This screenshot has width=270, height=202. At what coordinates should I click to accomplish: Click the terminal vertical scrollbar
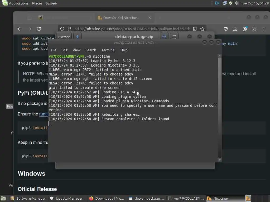coord(220,108)
